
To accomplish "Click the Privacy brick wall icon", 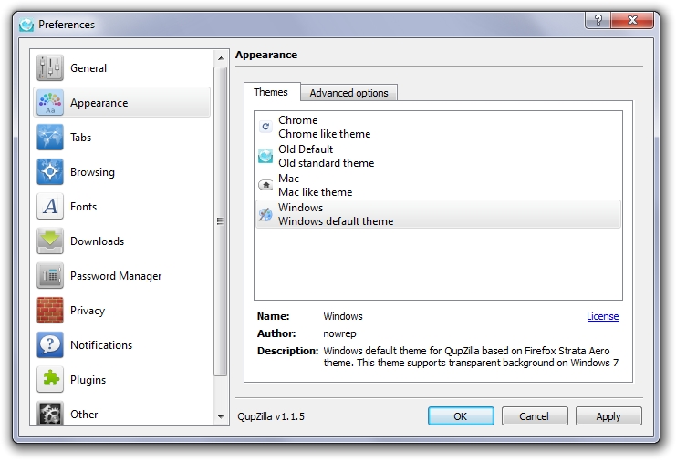I will [x=50, y=311].
